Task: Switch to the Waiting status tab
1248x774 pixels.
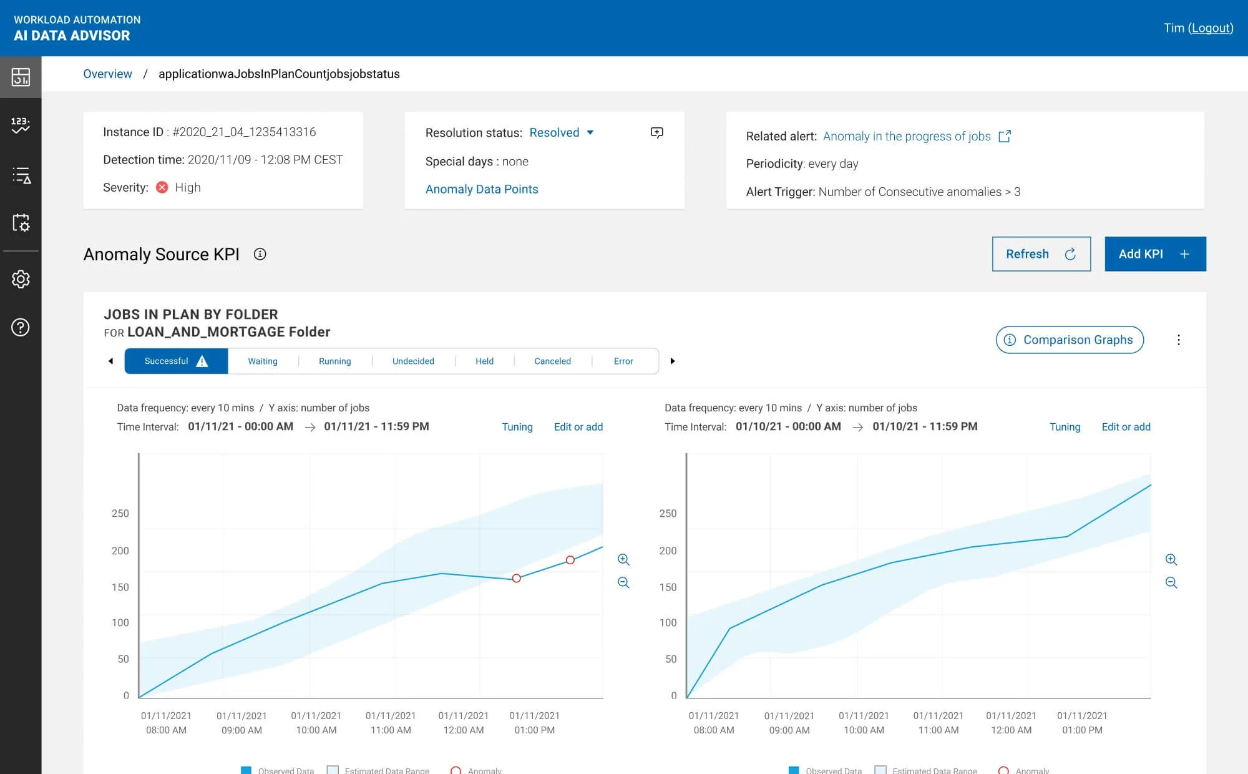Action: pos(263,361)
